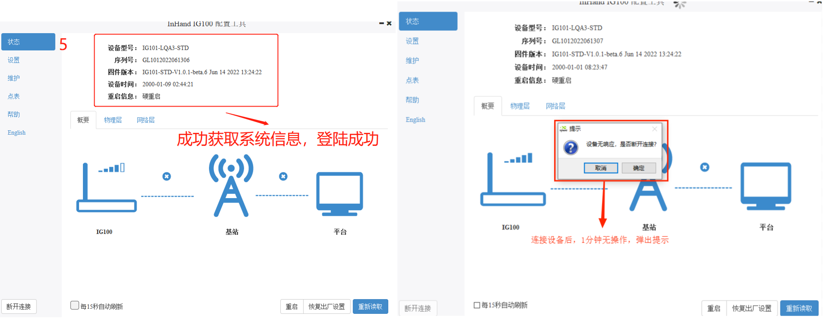Screen dimensions: 823x319
Task: Select 状态 in left window sidebar
Action: (x=28, y=42)
